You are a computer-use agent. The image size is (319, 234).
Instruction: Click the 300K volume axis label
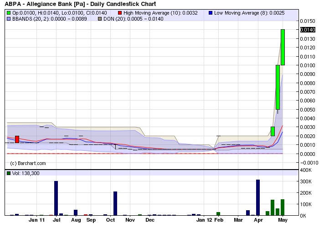click(306, 181)
